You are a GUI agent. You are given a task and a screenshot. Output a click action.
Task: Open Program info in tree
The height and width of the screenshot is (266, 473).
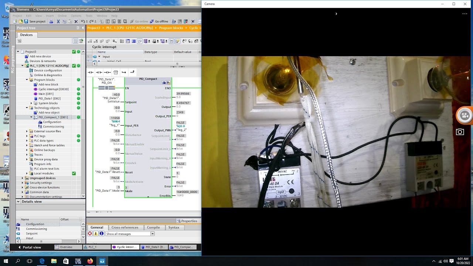click(42, 164)
